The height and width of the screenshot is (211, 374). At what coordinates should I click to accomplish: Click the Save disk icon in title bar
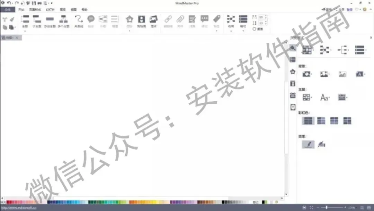click(34, 3)
